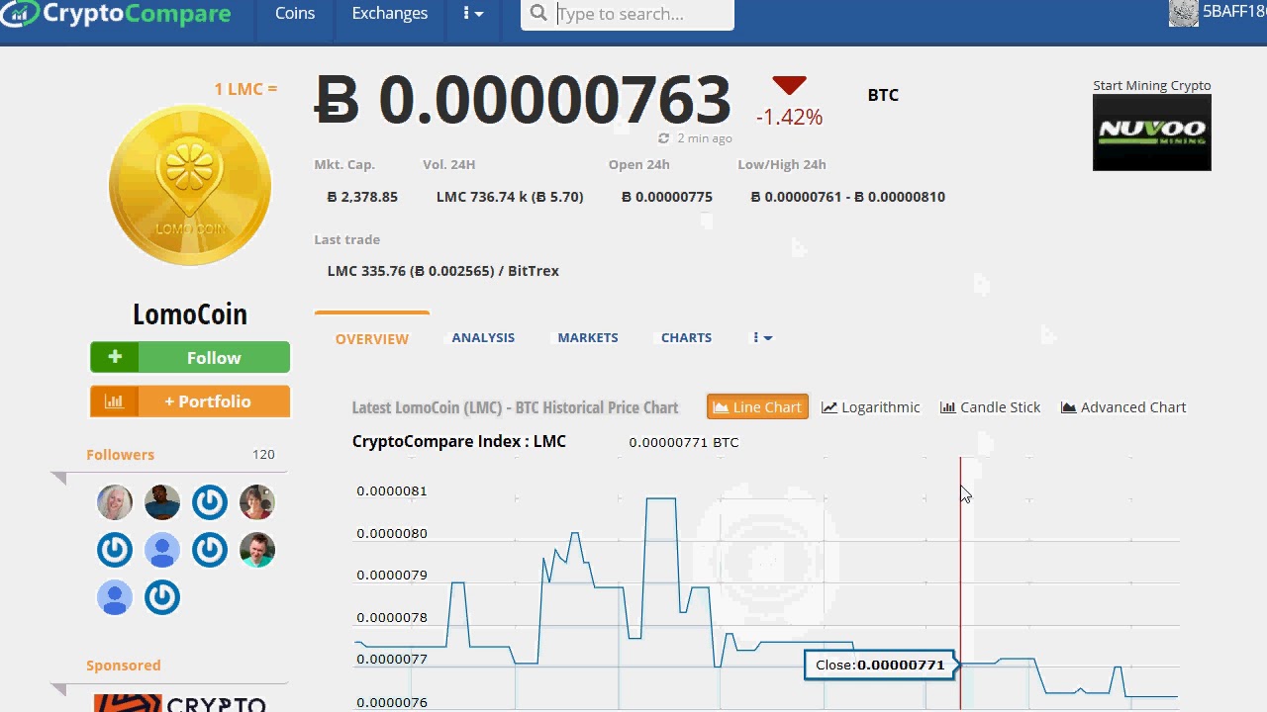The width and height of the screenshot is (1267, 712).
Task: Open the Nuvoo Mining advertisement
Action: [x=1152, y=133]
